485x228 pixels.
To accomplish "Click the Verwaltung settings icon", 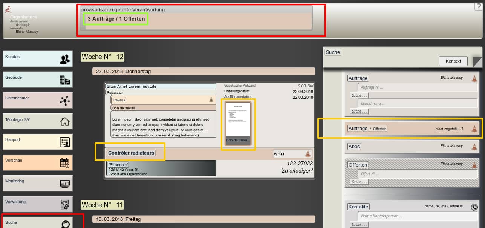I will [65, 204].
